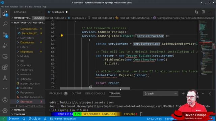Close the terminal panel
216x121 pixels.
210,93
